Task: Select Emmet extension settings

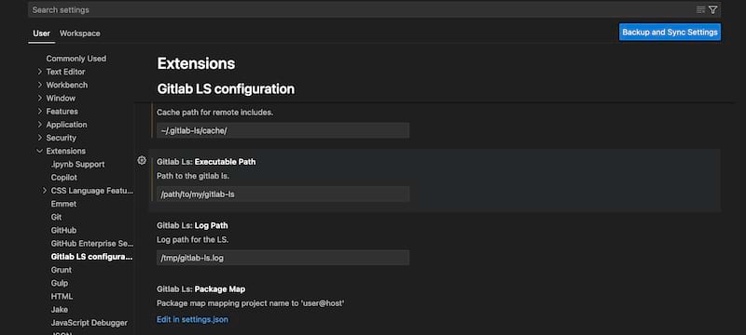Action: pyautogui.click(x=63, y=204)
